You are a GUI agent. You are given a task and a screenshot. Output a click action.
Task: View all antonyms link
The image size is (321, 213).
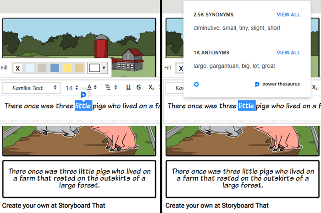(x=288, y=53)
